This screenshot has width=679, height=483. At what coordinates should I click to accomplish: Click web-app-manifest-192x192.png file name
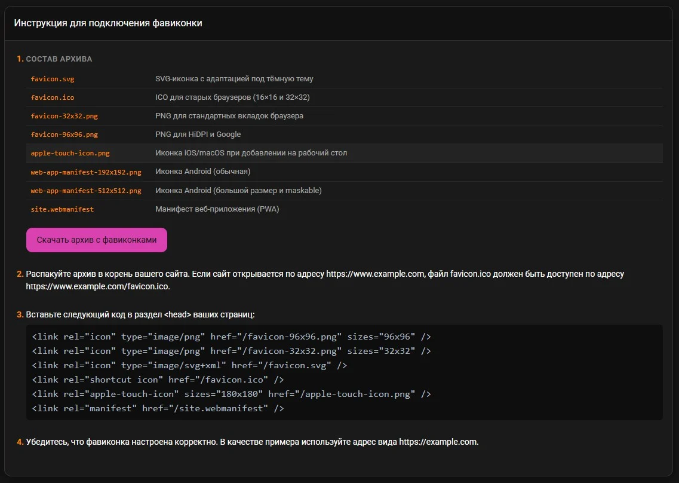coord(86,172)
